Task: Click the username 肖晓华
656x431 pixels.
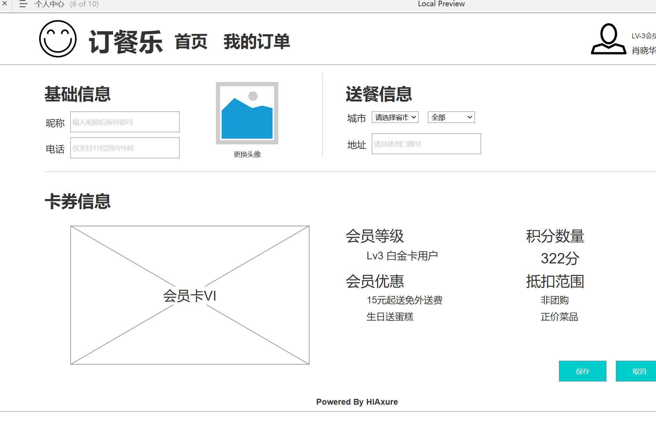Action: [x=644, y=51]
